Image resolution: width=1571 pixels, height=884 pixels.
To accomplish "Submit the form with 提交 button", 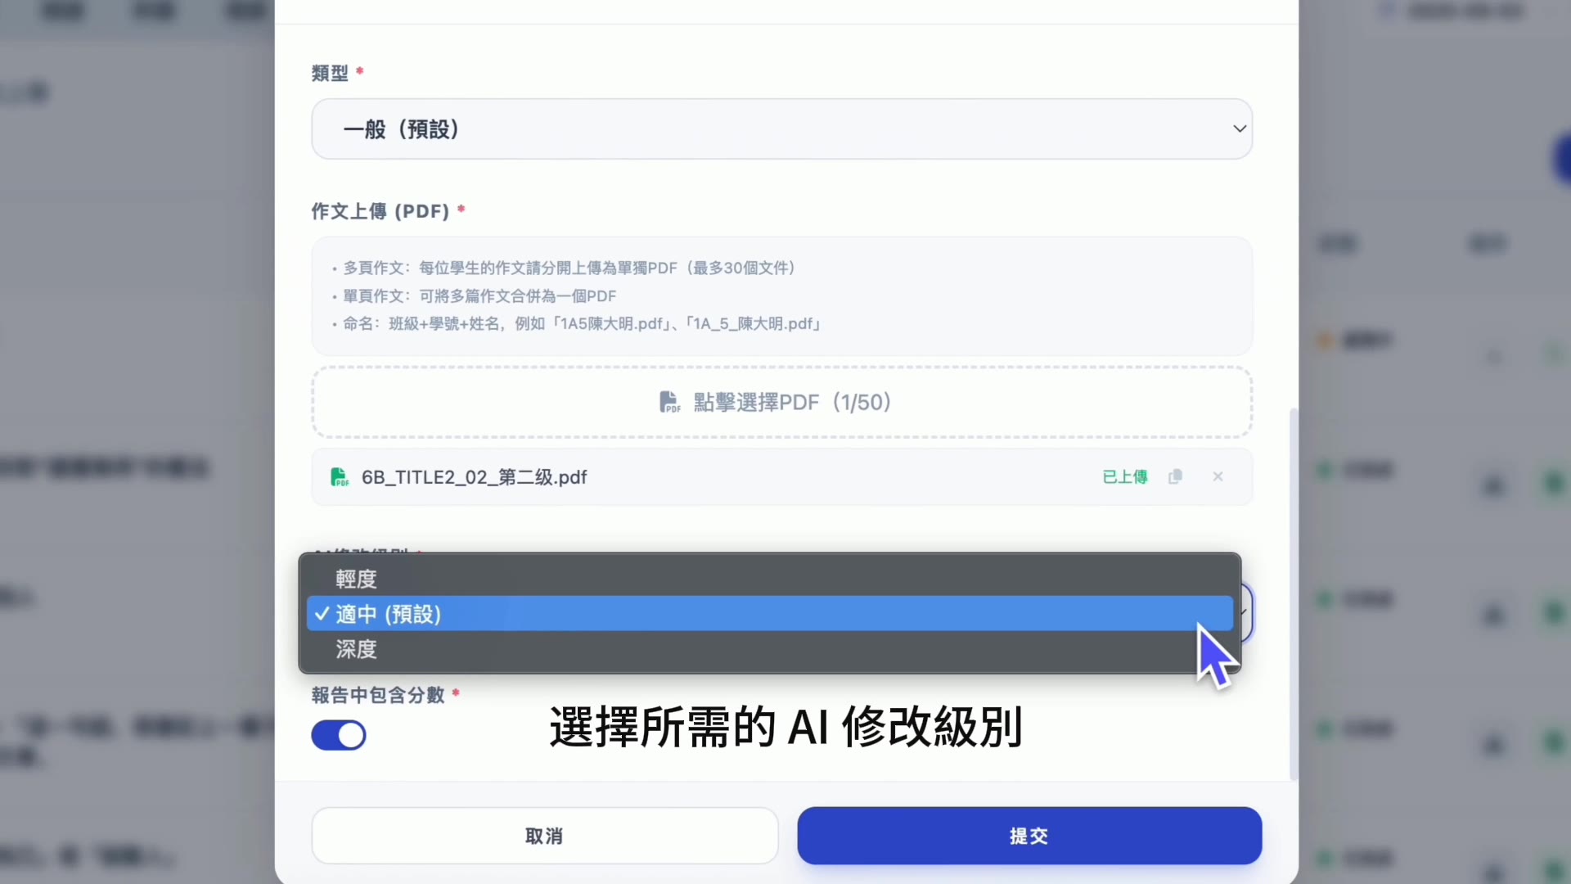I will tap(1029, 836).
